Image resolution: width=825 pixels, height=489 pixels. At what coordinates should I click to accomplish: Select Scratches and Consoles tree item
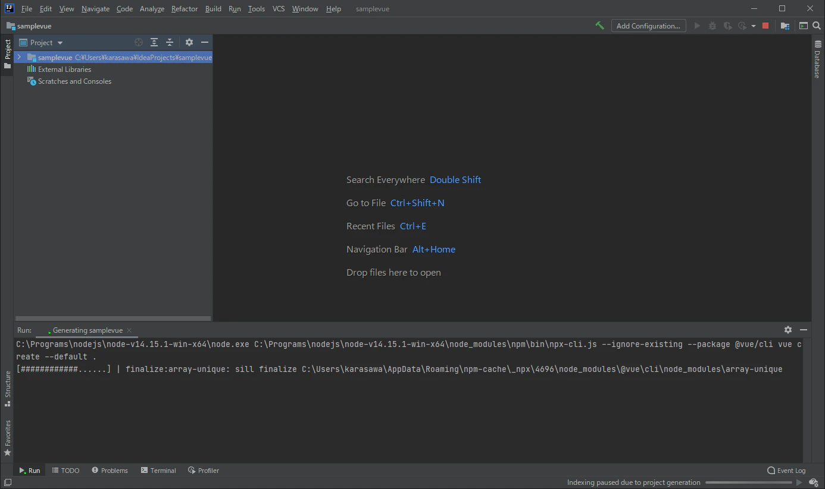point(74,81)
